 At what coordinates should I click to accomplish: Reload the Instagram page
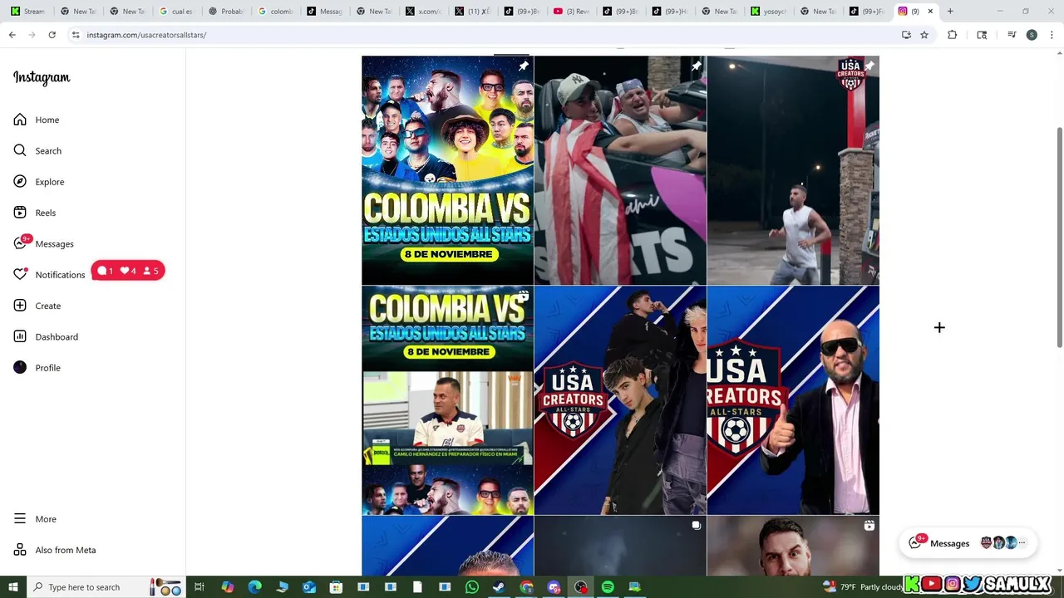[x=52, y=35]
